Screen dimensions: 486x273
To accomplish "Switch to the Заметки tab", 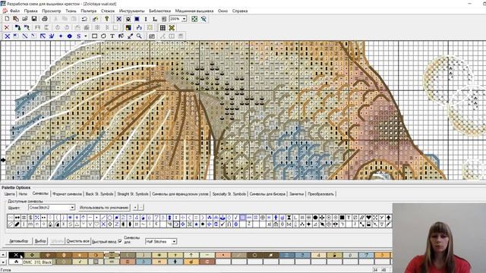I will (x=297, y=194).
